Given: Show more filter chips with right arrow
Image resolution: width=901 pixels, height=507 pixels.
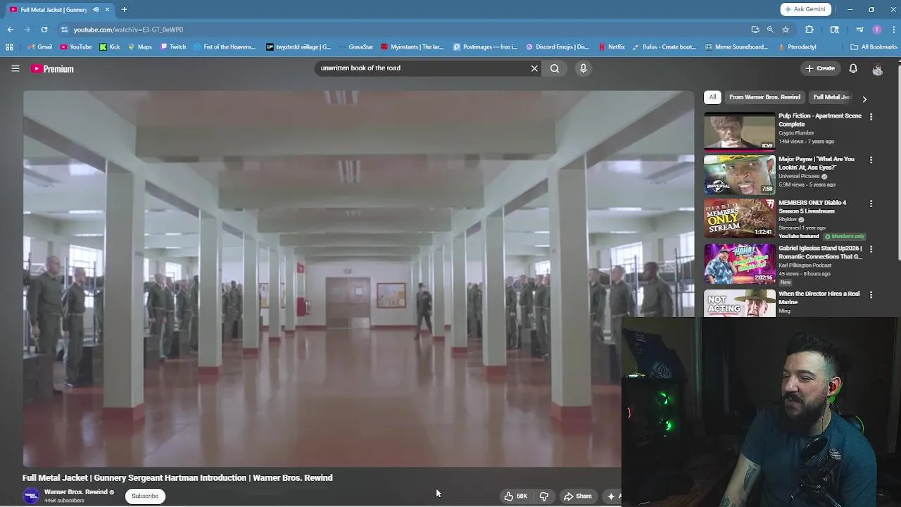Looking at the screenshot, I should pos(864,99).
